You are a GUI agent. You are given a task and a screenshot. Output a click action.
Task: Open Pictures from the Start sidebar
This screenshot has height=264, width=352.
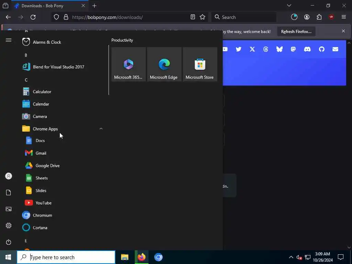[9, 209]
